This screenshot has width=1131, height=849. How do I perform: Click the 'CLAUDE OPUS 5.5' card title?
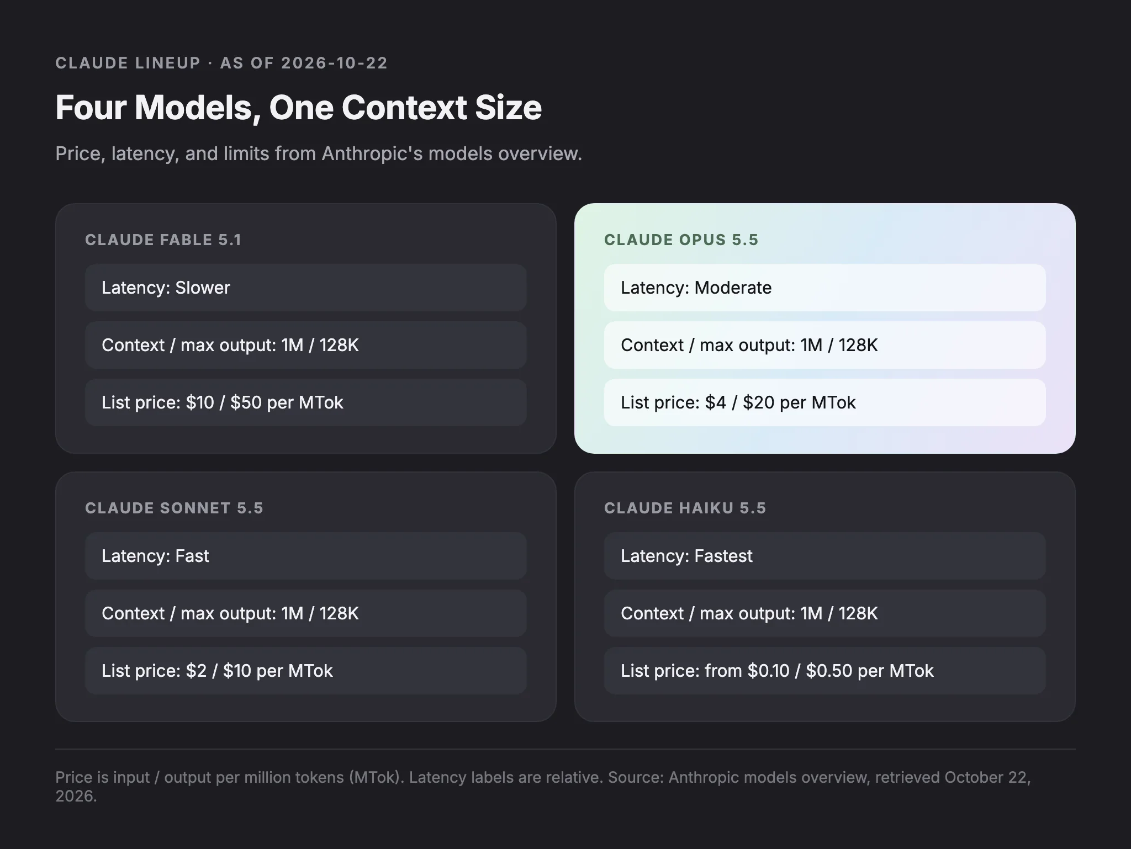tap(681, 240)
